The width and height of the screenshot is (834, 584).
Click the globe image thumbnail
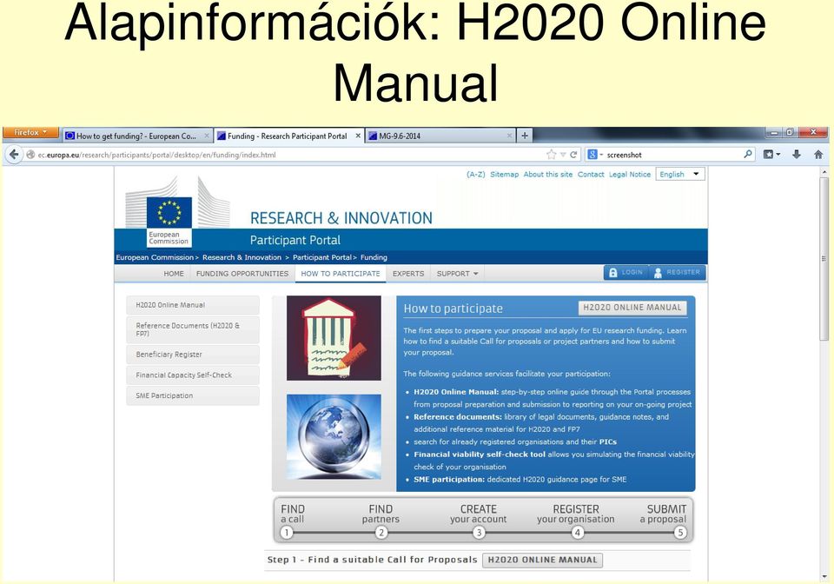[334, 436]
